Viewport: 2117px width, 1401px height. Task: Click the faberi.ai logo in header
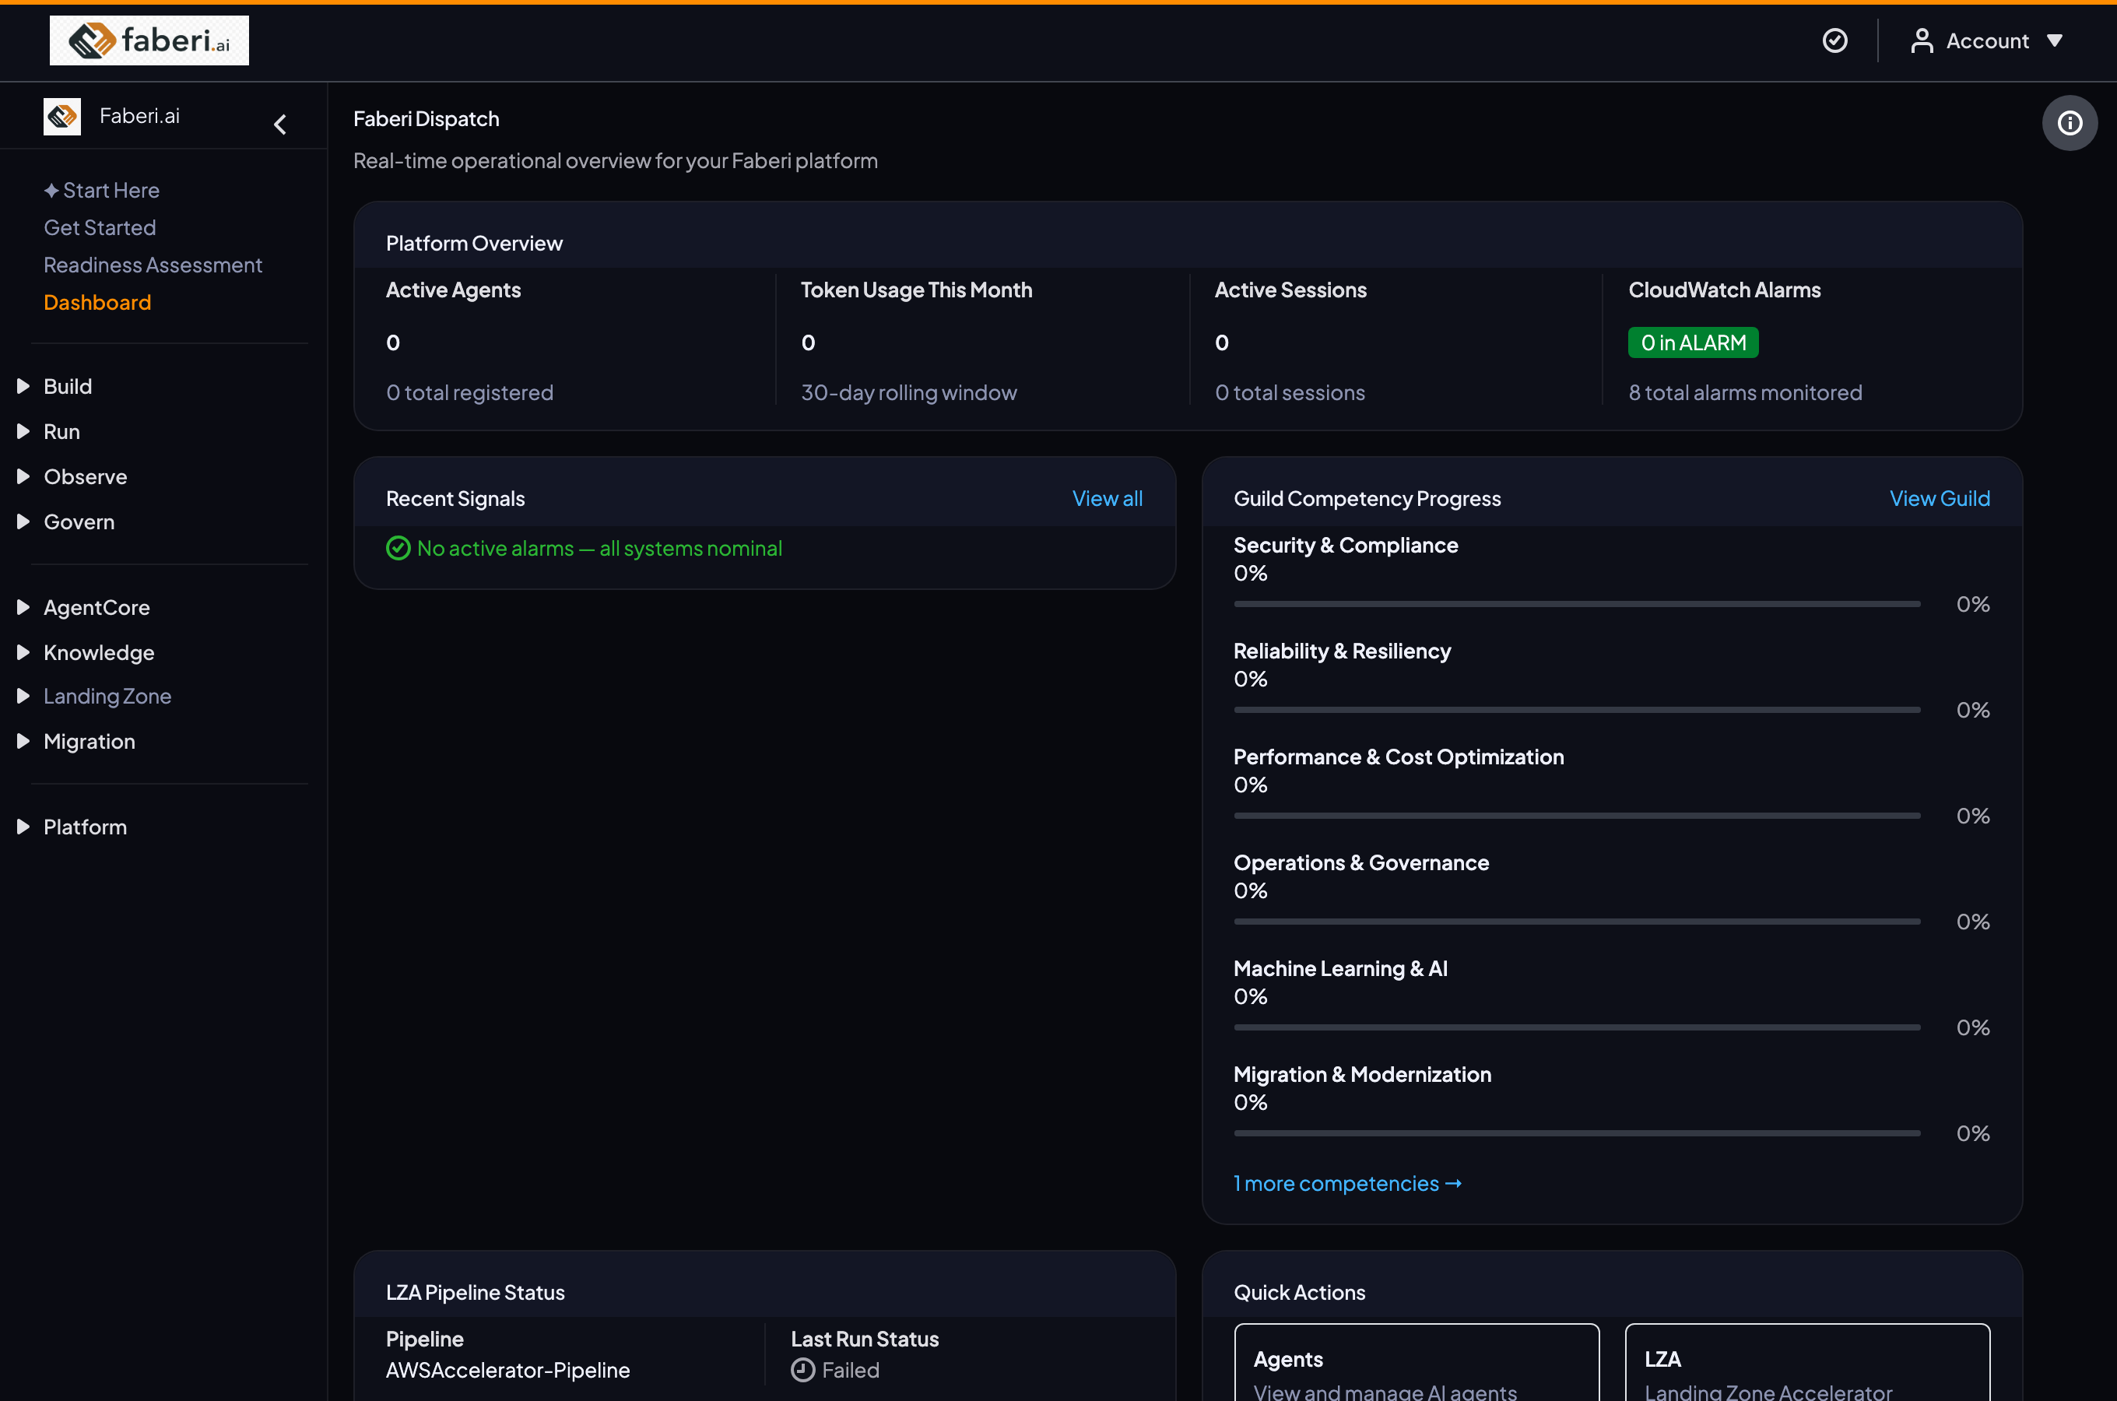click(x=149, y=40)
